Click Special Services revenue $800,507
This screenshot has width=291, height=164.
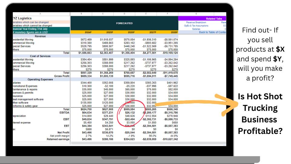[x=108, y=46]
